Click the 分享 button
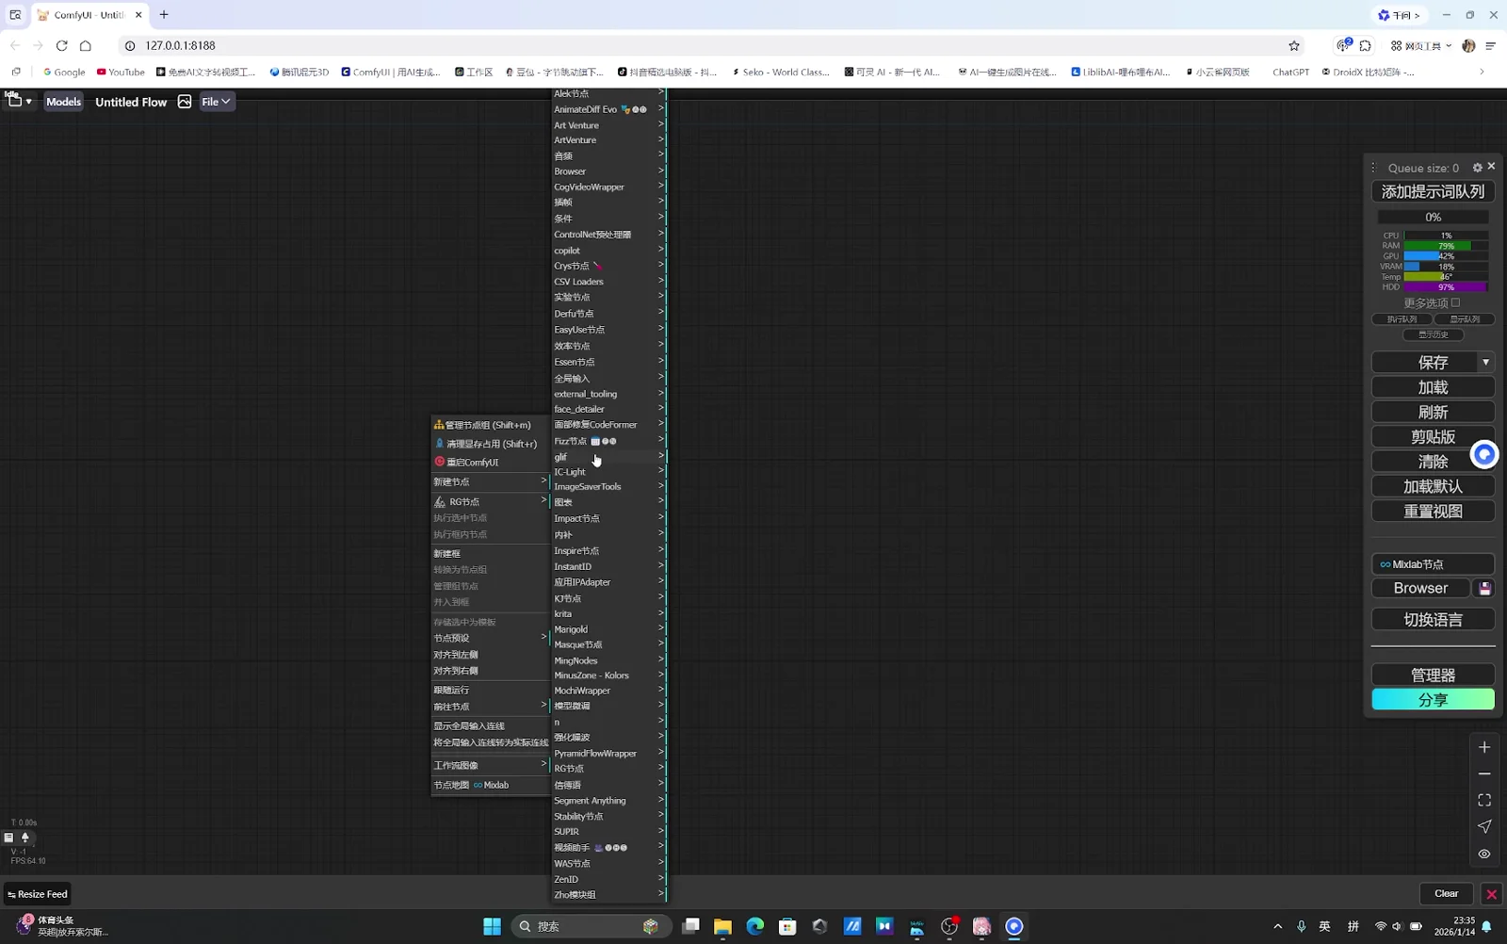Viewport: 1507px width, 944px height. [x=1433, y=700]
